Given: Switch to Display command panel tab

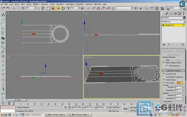Looking at the screenshot, I should (180, 14).
